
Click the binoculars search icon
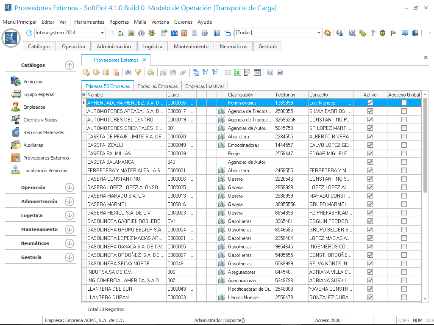[128, 72]
